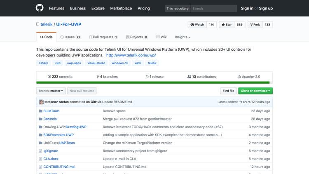Open the telerik.com/uwp website link
Image resolution: width=309 pixels, height=174 pixels.
click(131, 55)
